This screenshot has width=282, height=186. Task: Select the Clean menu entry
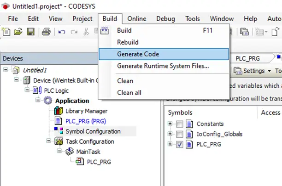tap(164, 81)
